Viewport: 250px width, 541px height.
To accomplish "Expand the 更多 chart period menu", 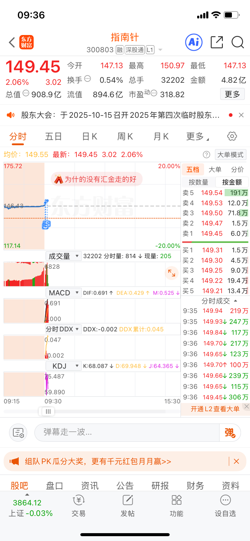I will [x=197, y=136].
